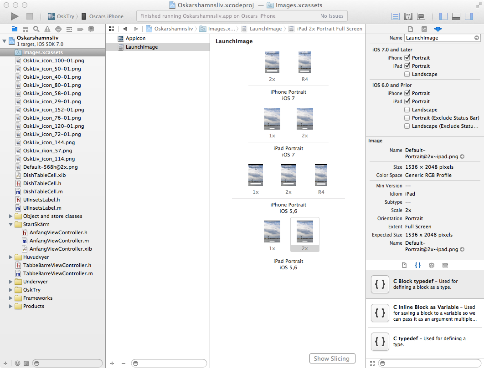The height and width of the screenshot is (368, 484).
Task: Open the File Template library
Action: coord(404,265)
